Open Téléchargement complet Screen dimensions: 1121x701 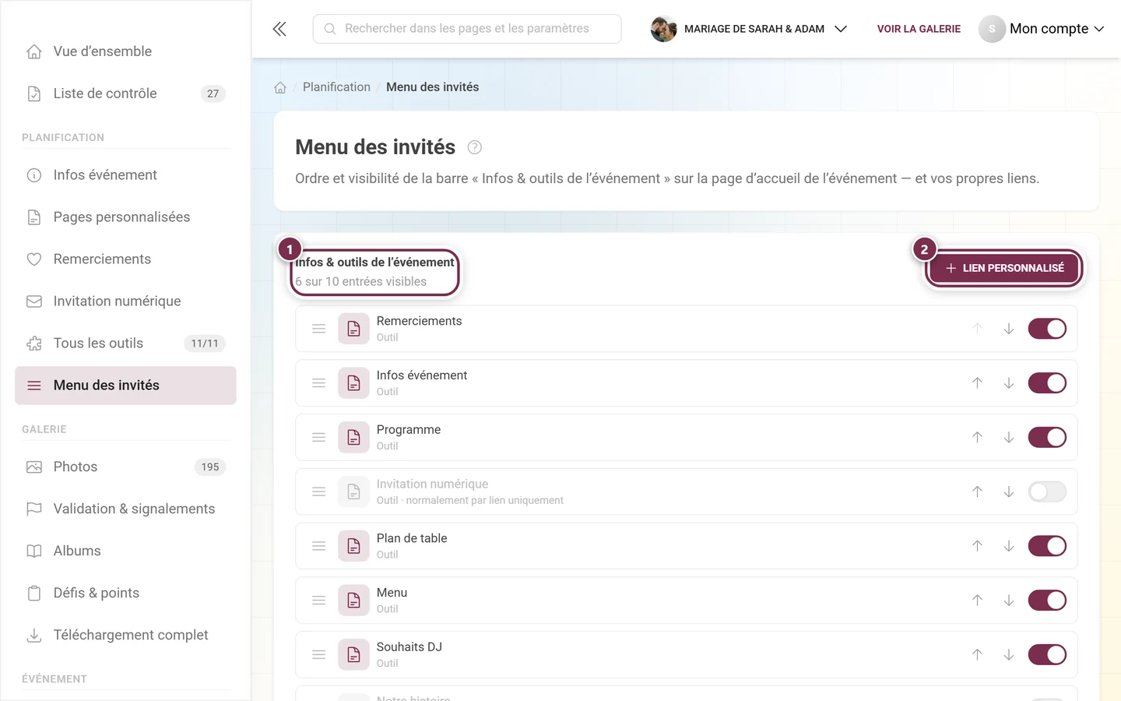click(x=125, y=636)
